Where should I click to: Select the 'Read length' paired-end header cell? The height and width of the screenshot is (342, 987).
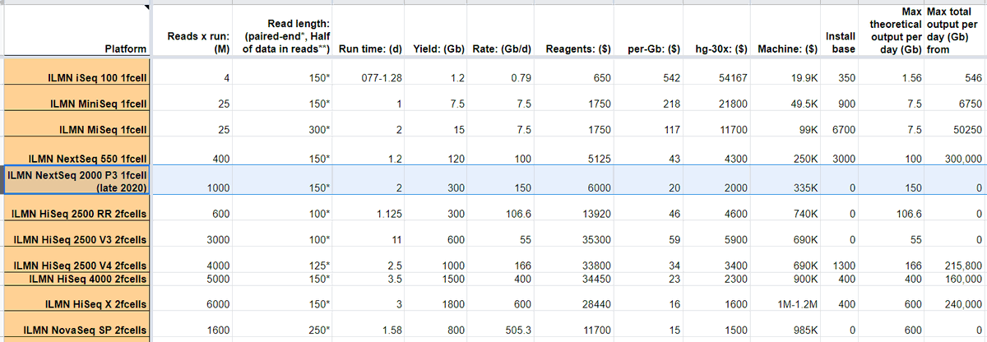(x=284, y=30)
